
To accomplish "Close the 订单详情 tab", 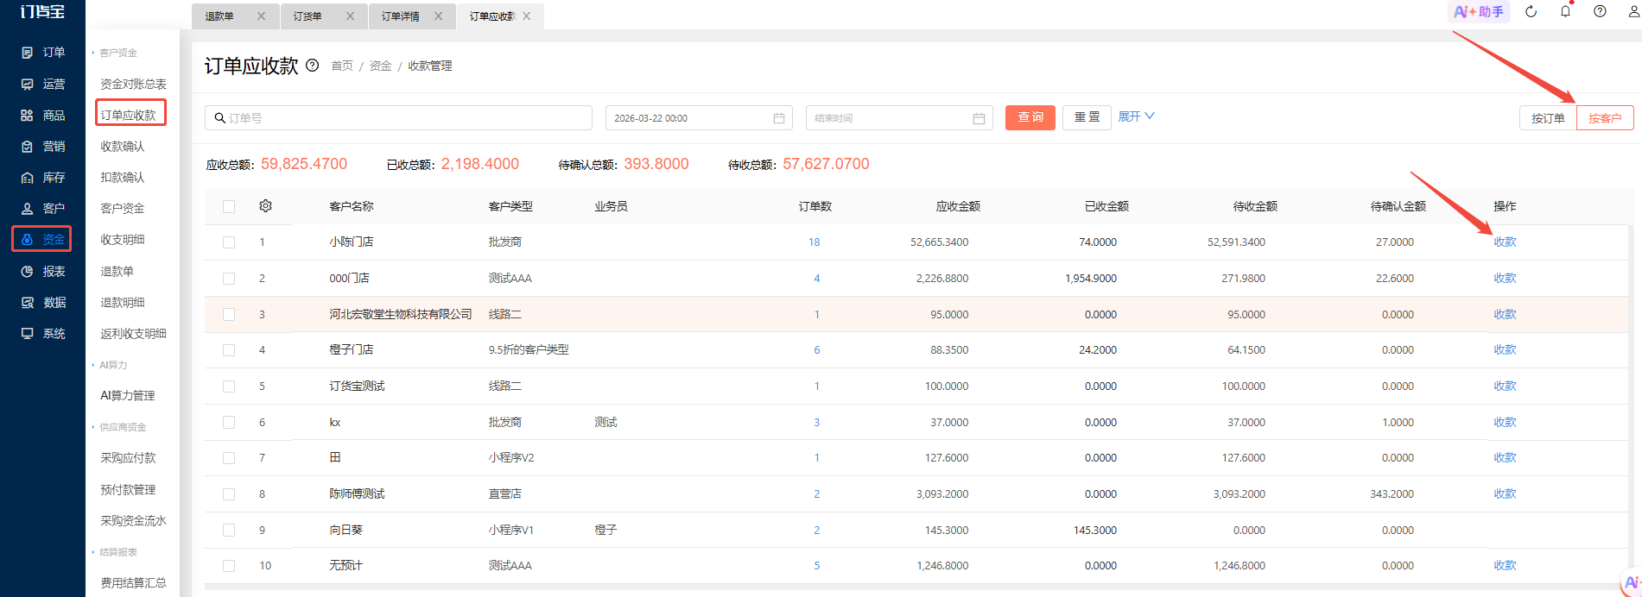I will (x=439, y=16).
